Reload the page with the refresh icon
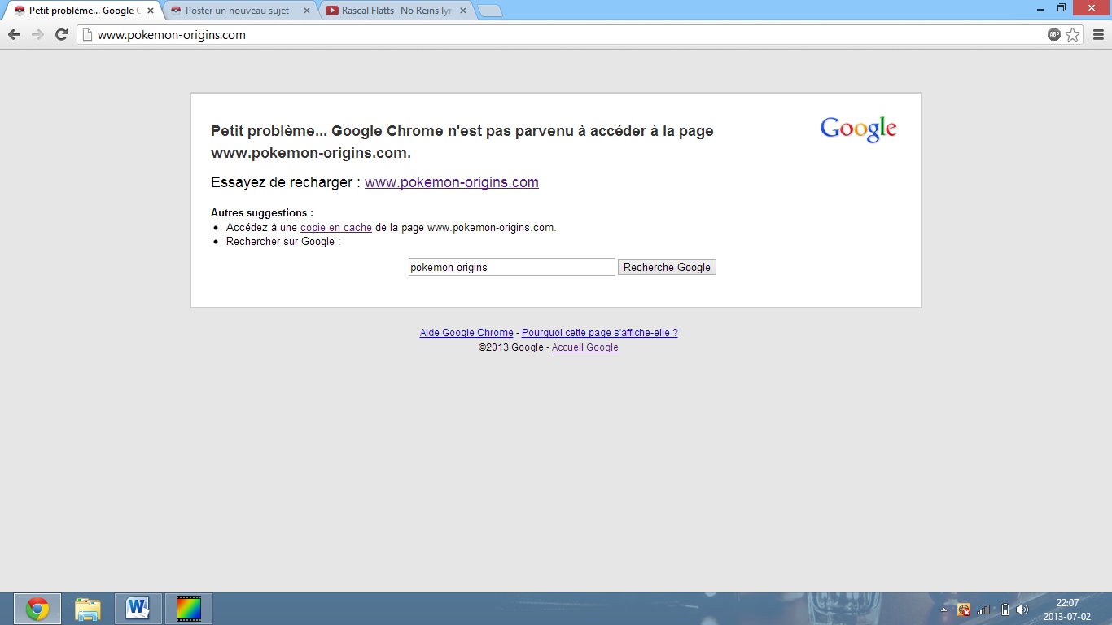 [61, 35]
